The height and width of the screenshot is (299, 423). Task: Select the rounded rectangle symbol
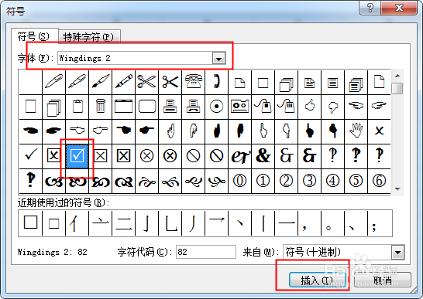147,107
